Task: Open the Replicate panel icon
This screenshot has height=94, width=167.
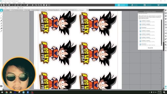Action: pos(166,36)
